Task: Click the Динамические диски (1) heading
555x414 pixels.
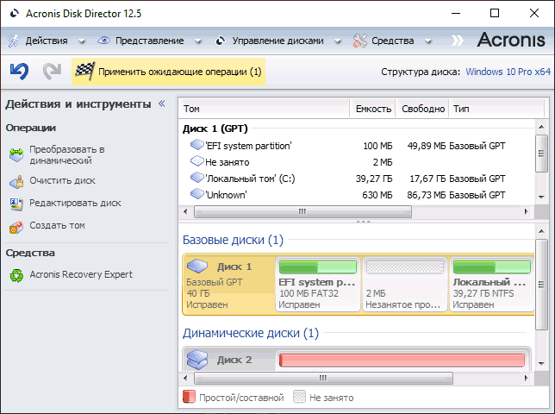Action: (x=251, y=333)
